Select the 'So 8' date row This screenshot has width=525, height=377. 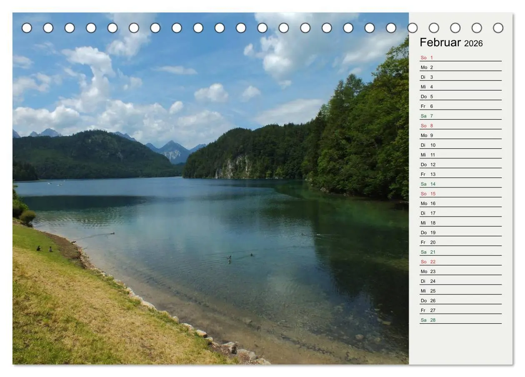(460, 125)
